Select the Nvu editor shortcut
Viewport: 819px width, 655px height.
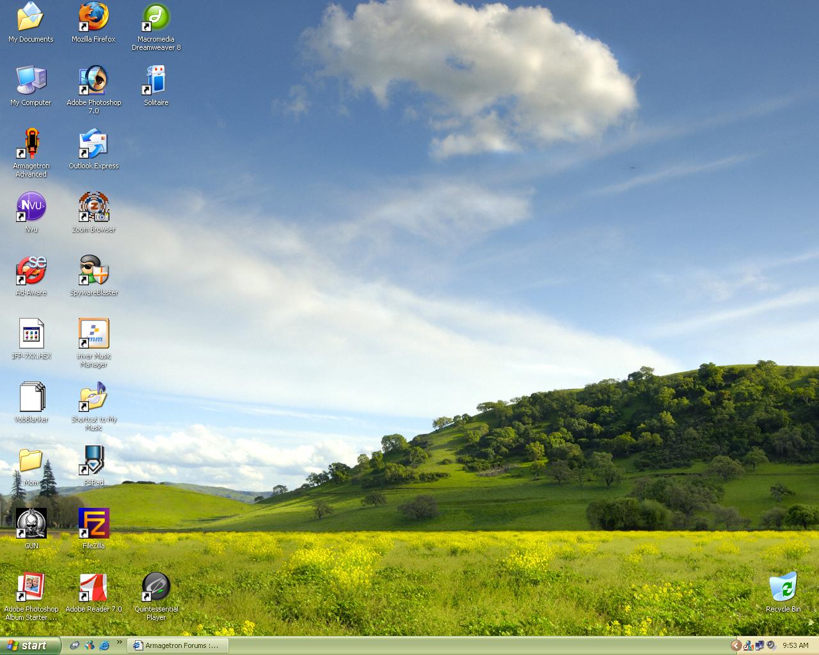click(31, 207)
